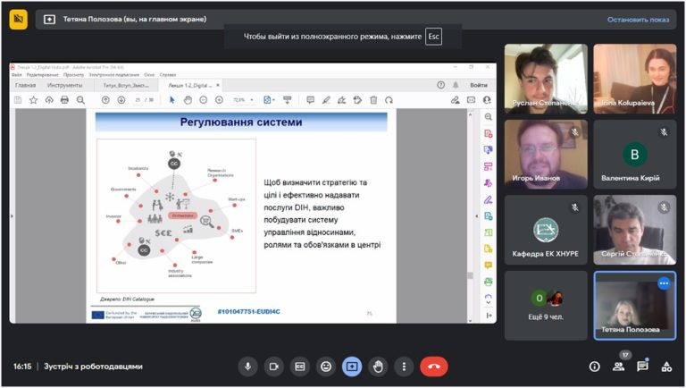Select the Сергій Степаненко video tile

click(635, 230)
